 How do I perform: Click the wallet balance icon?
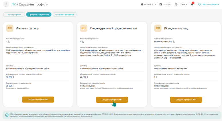click(x=161, y=5)
